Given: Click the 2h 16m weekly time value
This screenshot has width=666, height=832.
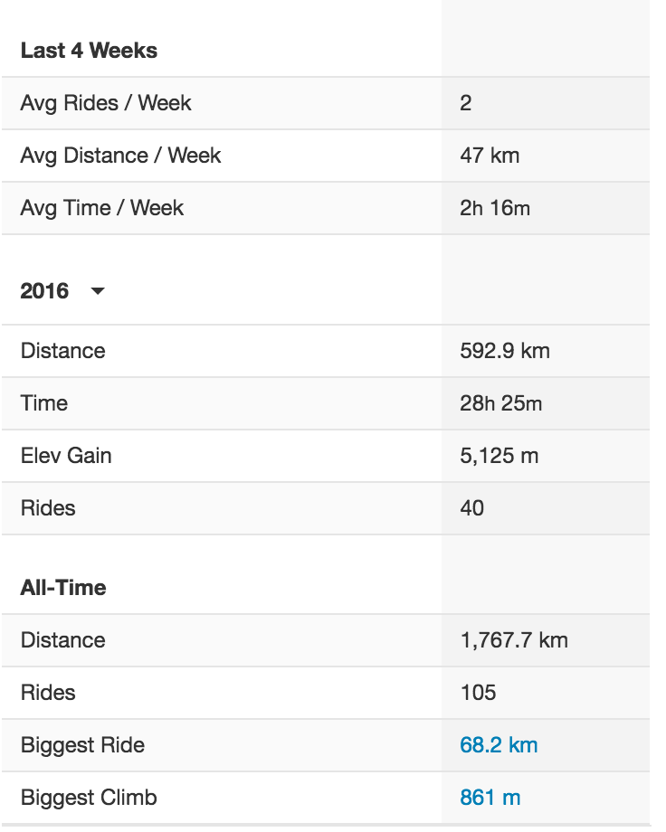Looking at the screenshot, I should 495,208.
